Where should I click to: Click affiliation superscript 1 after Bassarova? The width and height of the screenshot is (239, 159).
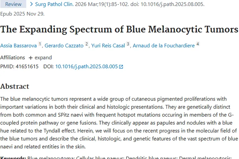(x=40, y=44)
